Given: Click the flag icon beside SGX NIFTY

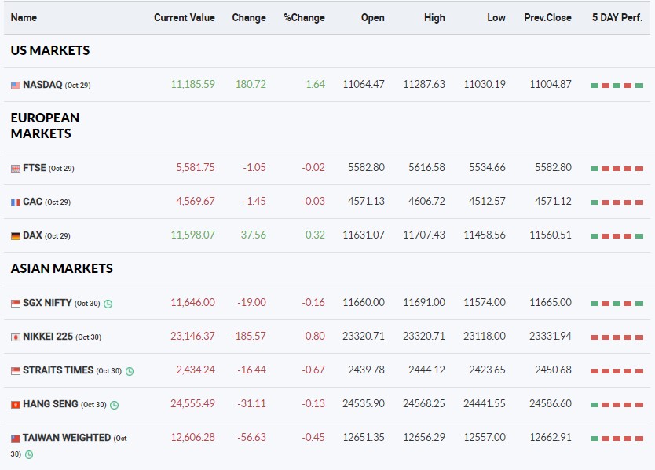Looking at the screenshot, I should coord(16,304).
